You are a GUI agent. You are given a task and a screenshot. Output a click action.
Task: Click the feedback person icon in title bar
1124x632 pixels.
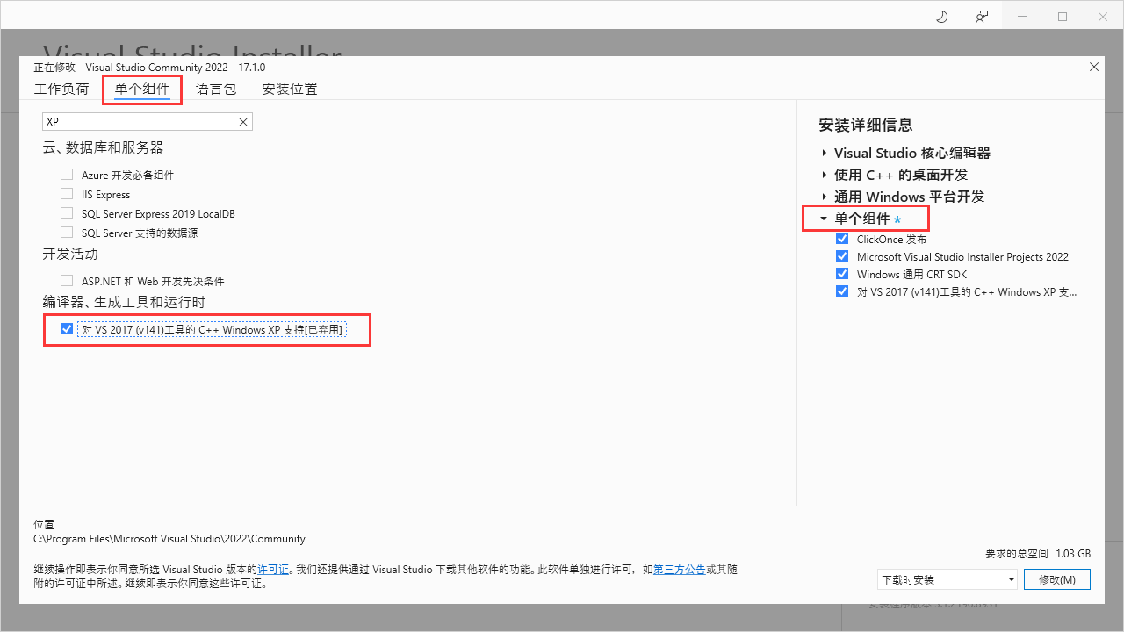pyautogui.click(x=982, y=17)
